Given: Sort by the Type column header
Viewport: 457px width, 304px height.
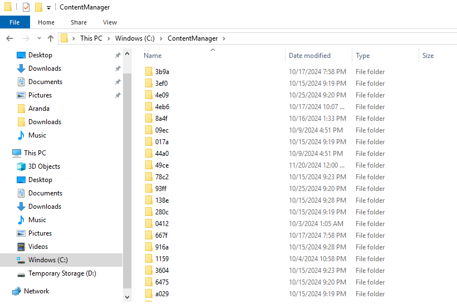Looking at the screenshot, I should coord(362,56).
